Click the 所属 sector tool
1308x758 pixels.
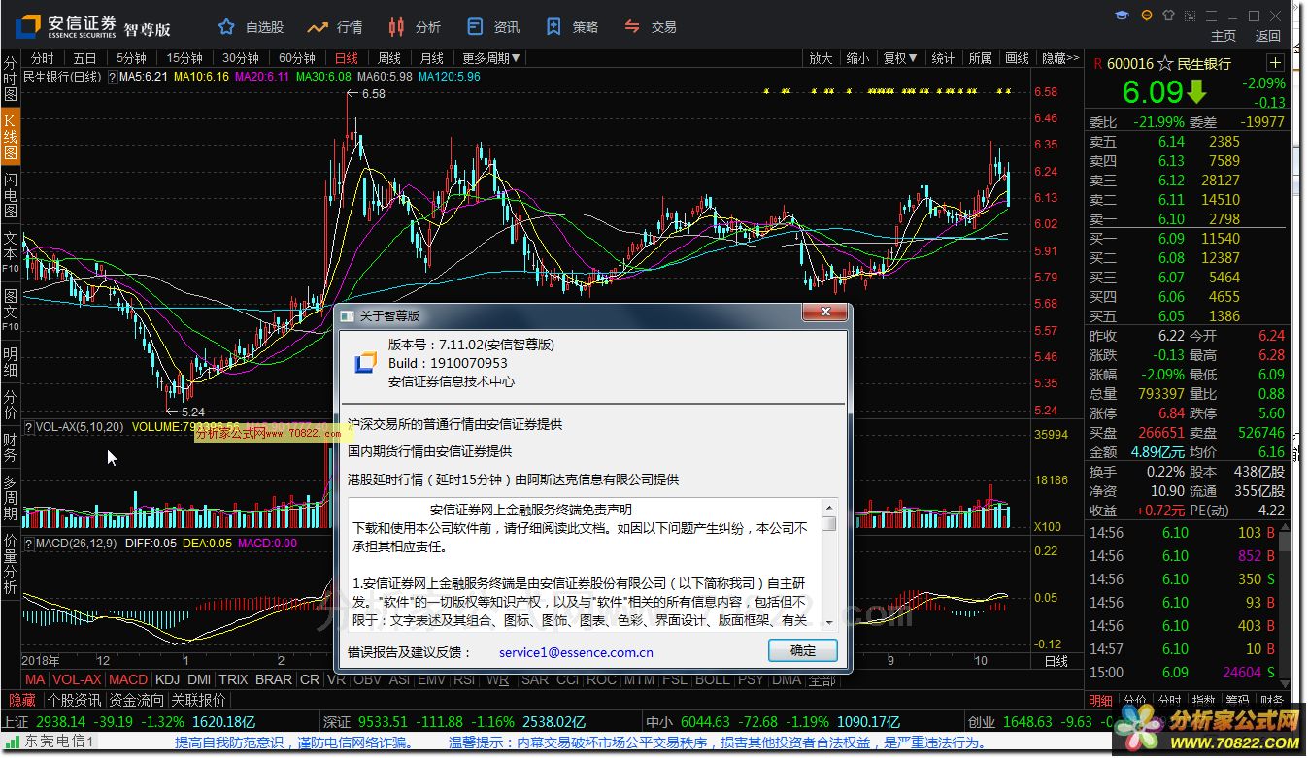coord(980,58)
